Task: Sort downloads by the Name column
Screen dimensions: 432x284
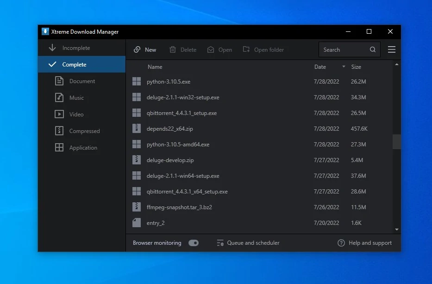Action: pyautogui.click(x=155, y=66)
